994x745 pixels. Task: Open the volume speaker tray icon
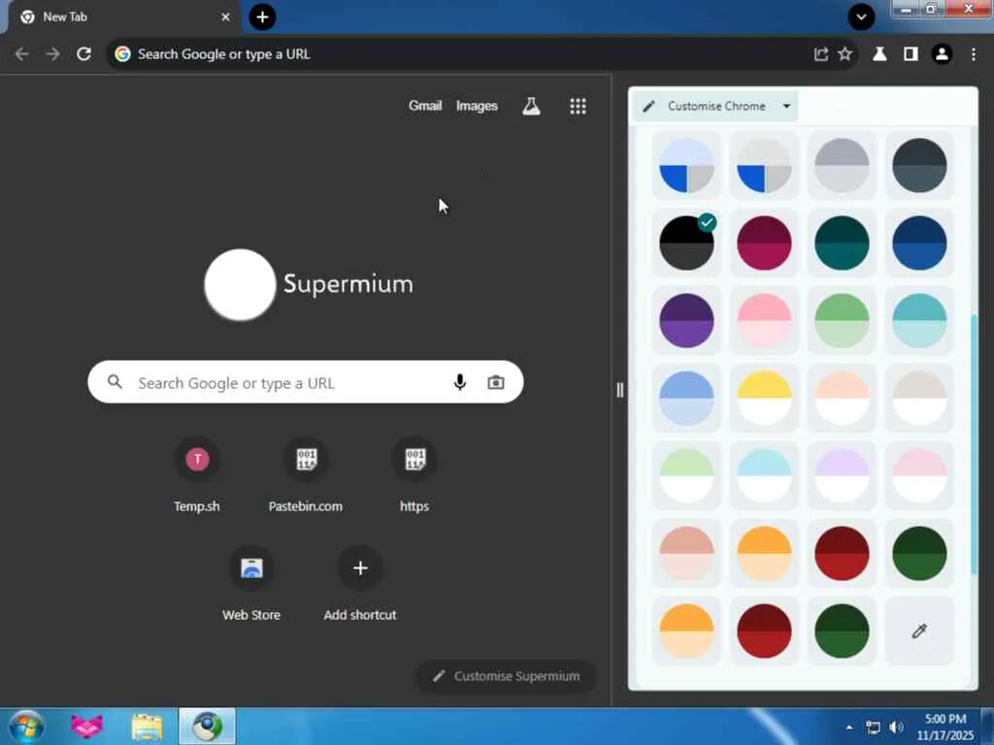(896, 728)
